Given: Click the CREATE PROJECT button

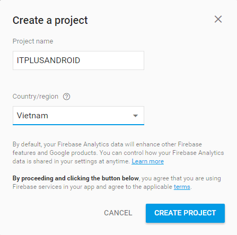Looking at the screenshot, I should pos(185,213).
